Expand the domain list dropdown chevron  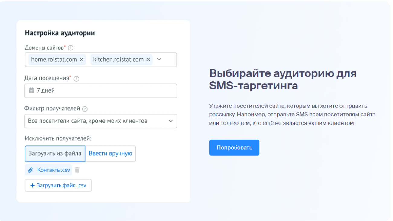[160, 60]
